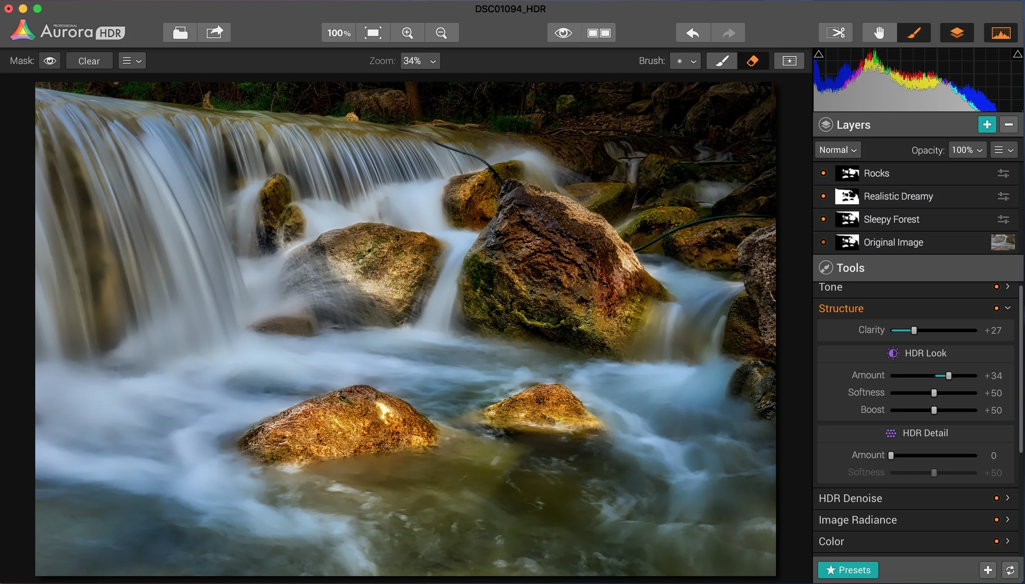Open the Presets panel button

pos(848,570)
